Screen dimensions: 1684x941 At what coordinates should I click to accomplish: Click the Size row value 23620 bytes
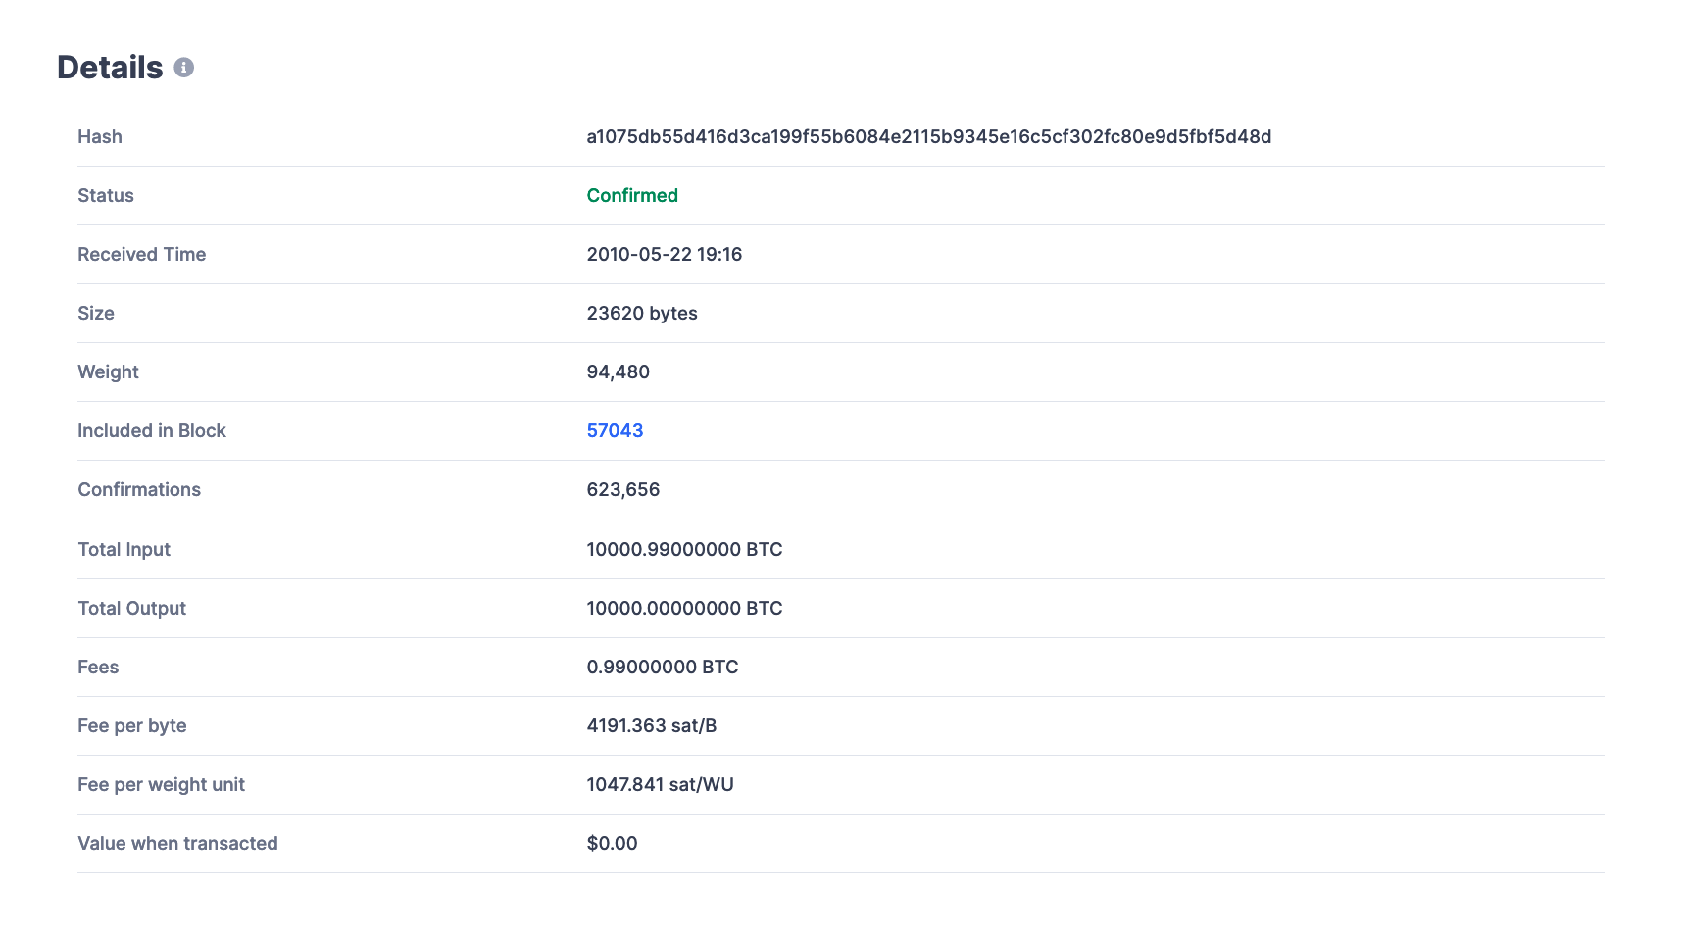click(x=642, y=313)
